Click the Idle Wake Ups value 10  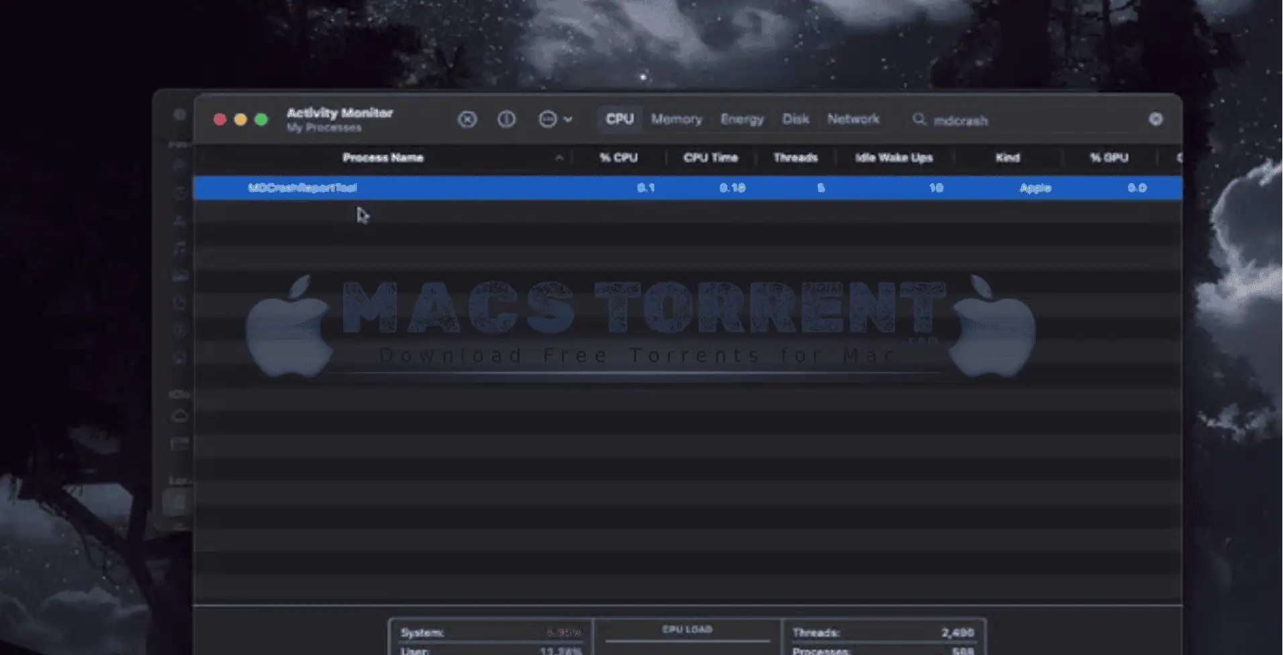(x=936, y=188)
